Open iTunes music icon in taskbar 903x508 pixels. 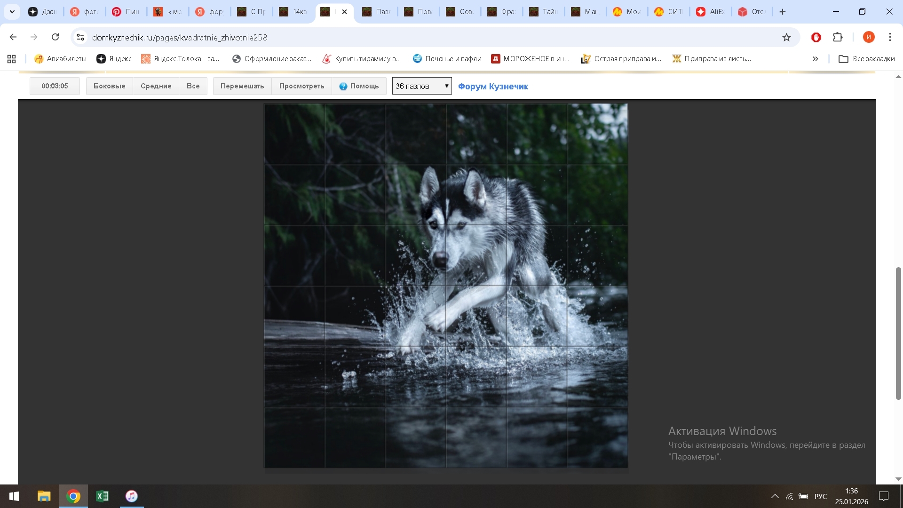click(132, 496)
